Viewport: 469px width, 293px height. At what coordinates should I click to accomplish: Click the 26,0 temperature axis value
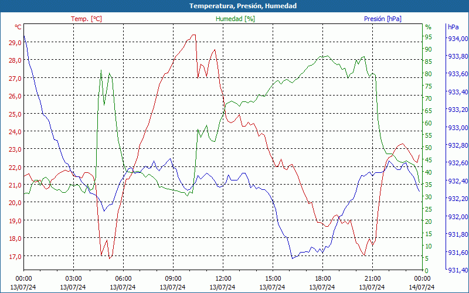pos(15,96)
